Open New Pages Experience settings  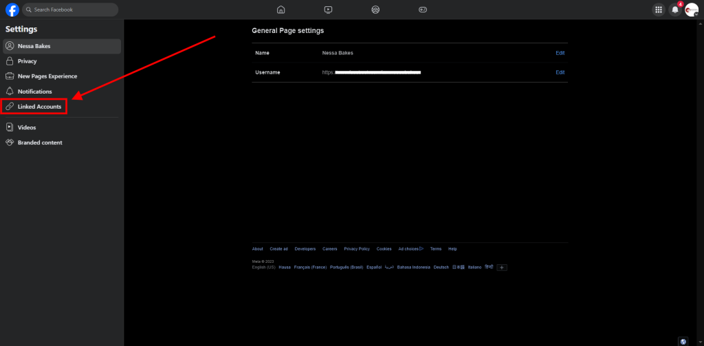point(62,76)
